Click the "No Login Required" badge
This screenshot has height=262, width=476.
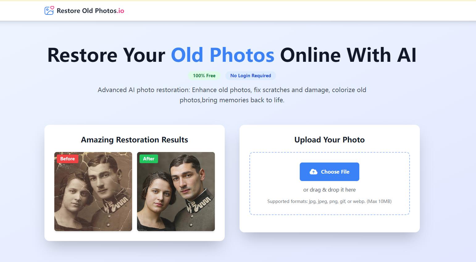(x=250, y=76)
